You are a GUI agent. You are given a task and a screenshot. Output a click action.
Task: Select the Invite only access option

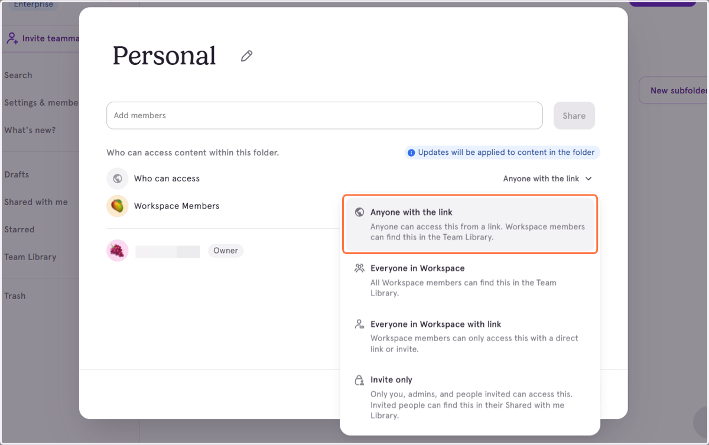coord(470,397)
